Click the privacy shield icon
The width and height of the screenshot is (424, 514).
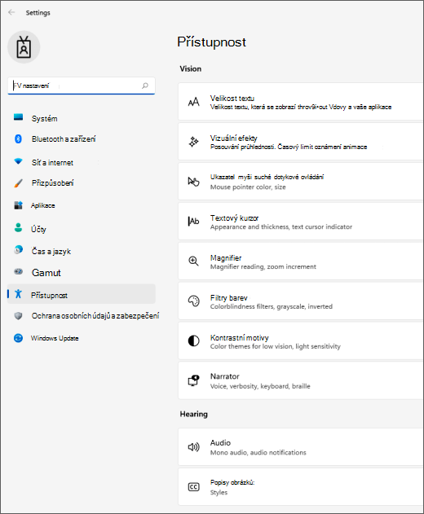tap(19, 316)
